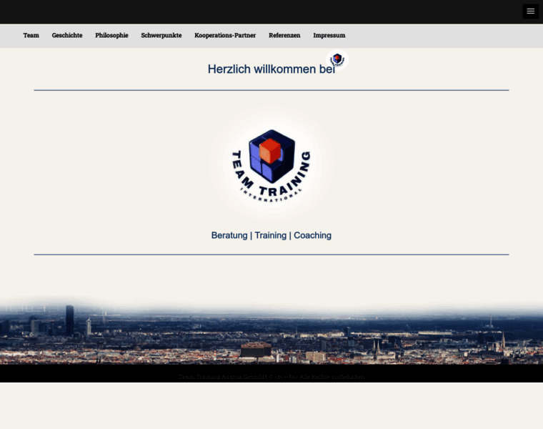Click the 'Herzlich willkommen bei' heading
Image resolution: width=543 pixels, height=429 pixels.
[x=271, y=69]
